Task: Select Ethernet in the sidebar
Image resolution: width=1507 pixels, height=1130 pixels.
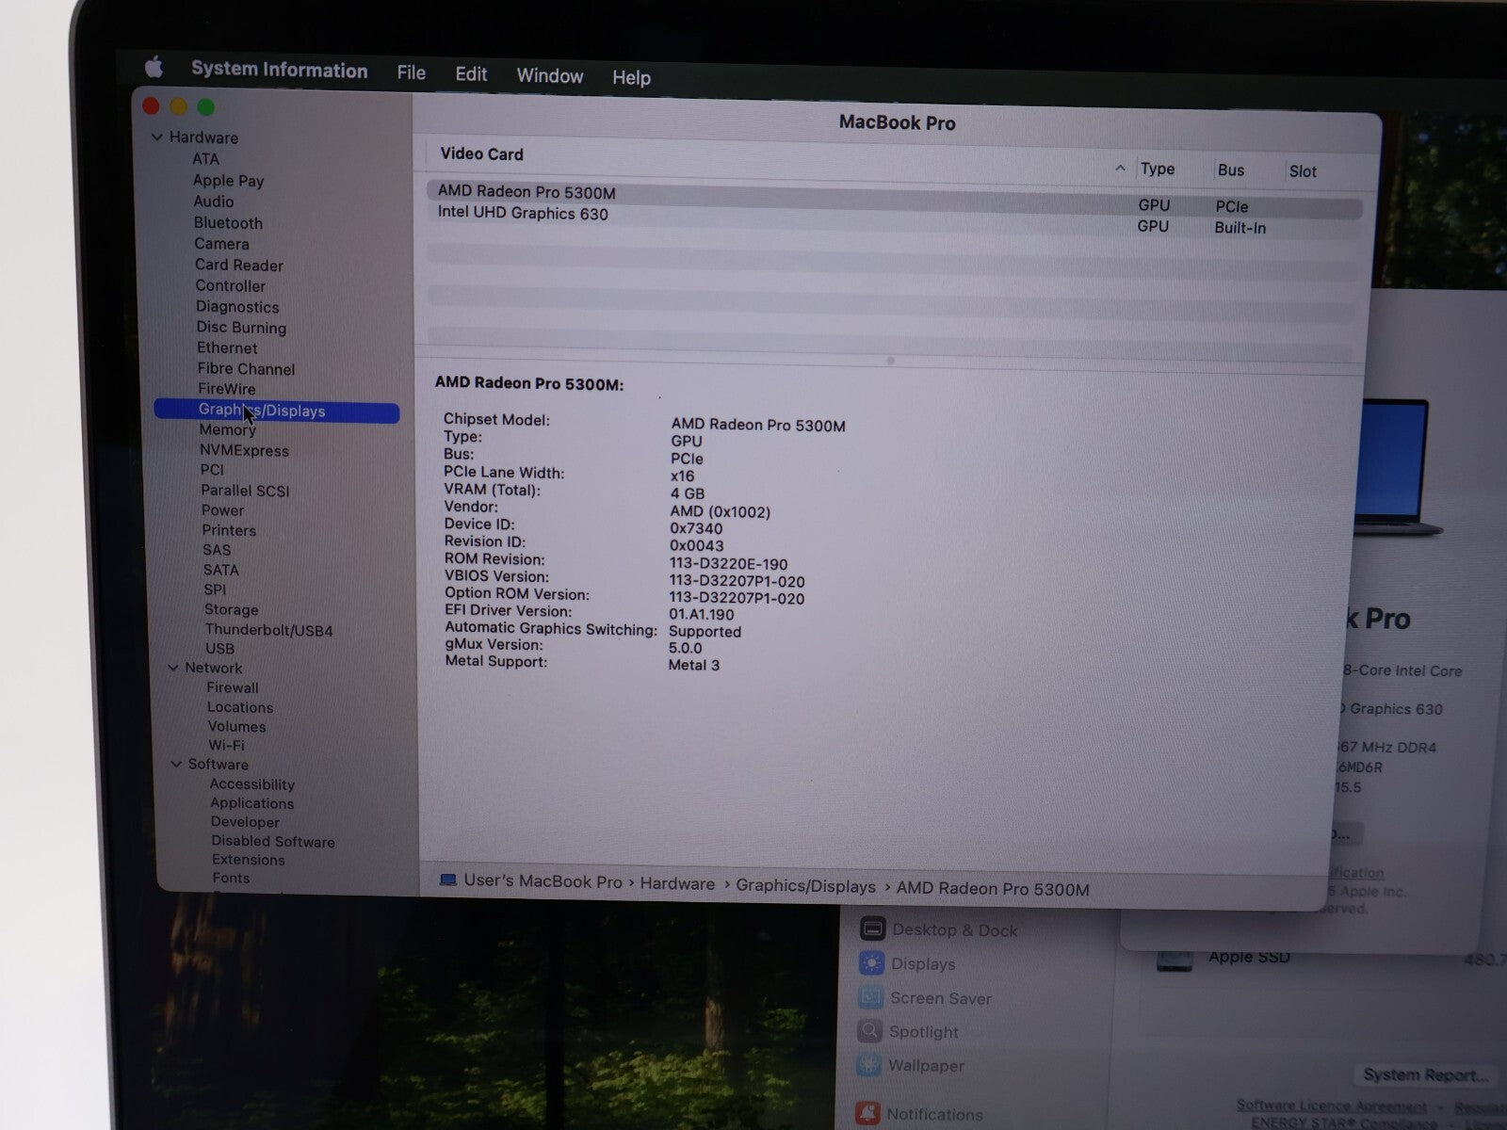Action: pyautogui.click(x=227, y=348)
